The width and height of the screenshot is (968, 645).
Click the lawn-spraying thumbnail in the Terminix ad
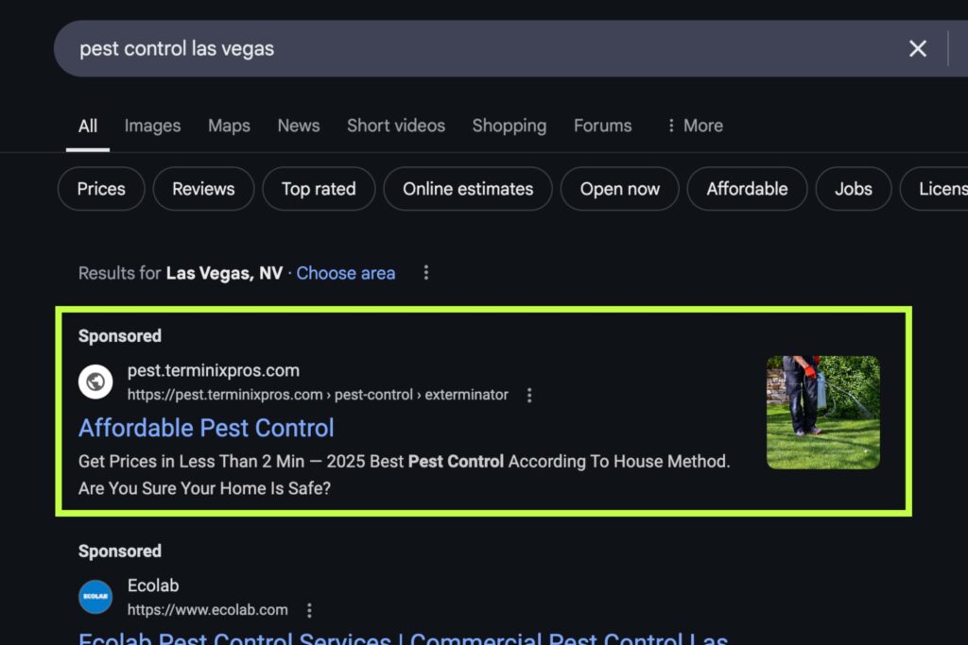pyautogui.click(x=822, y=412)
